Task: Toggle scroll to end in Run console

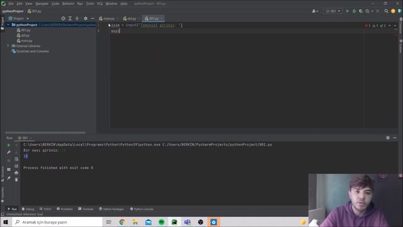Action: [16, 166]
